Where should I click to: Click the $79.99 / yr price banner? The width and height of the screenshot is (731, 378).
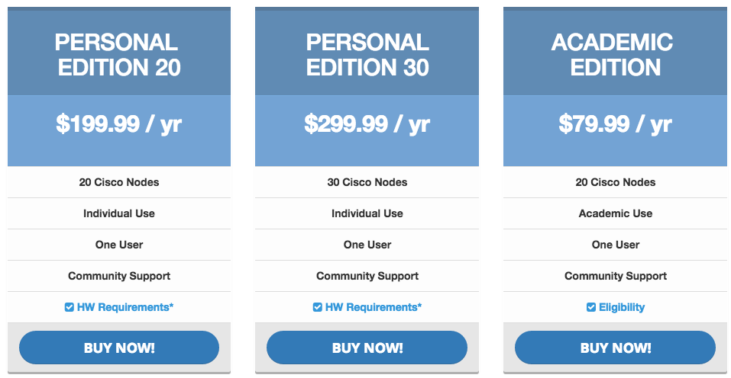615,123
